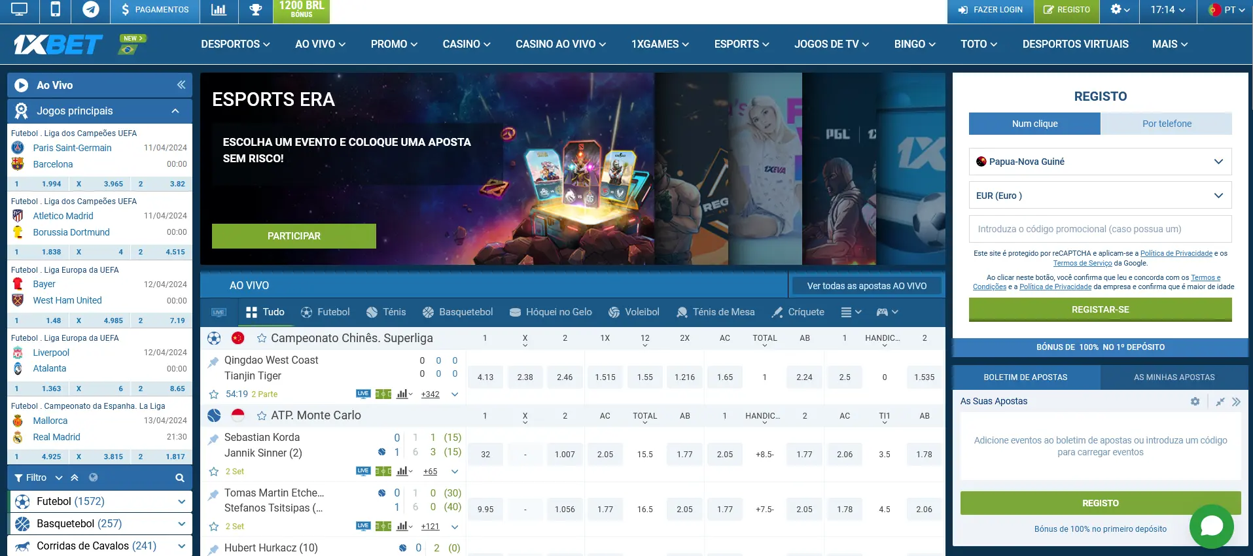Screen dimensions: 1253x556
Task: Open the BINGO menu
Action: [x=915, y=44]
